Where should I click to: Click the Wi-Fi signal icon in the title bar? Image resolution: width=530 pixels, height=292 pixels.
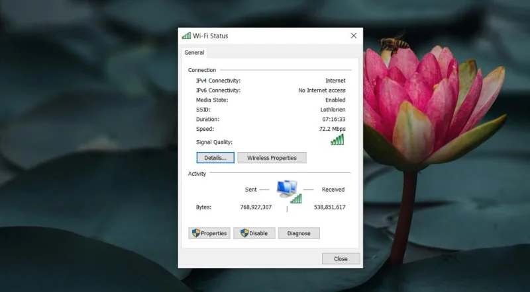(186, 36)
